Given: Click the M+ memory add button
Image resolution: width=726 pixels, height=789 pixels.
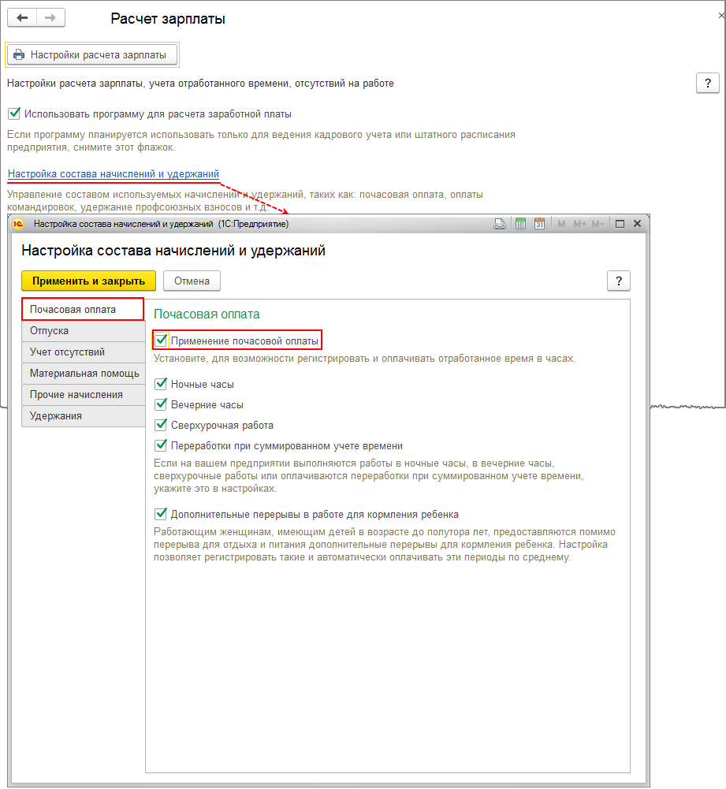Looking at the screenshot, I should coord(579,224).
